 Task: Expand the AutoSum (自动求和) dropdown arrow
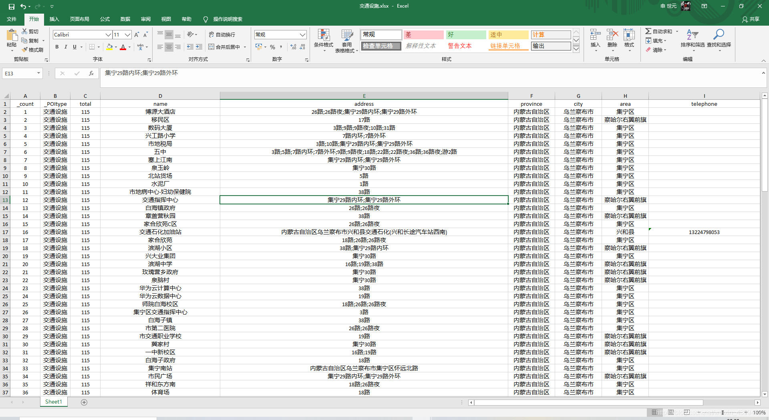tap(677, 31)
